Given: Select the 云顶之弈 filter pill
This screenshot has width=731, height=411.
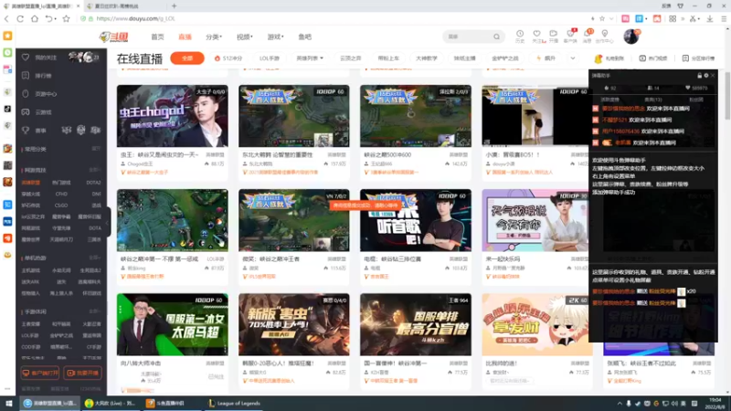Looking at the screenshot, I should [351, 58].
